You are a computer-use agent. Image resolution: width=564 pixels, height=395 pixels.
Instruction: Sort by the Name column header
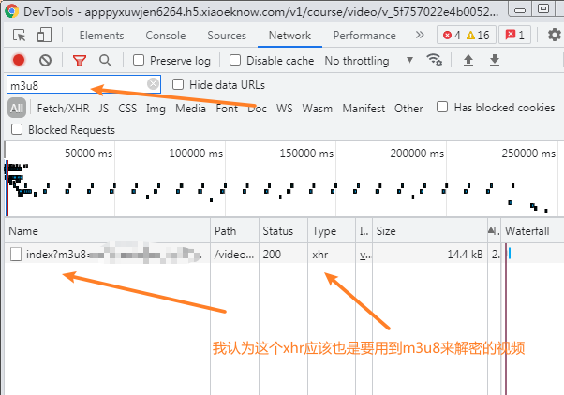(x=108, y=231)
